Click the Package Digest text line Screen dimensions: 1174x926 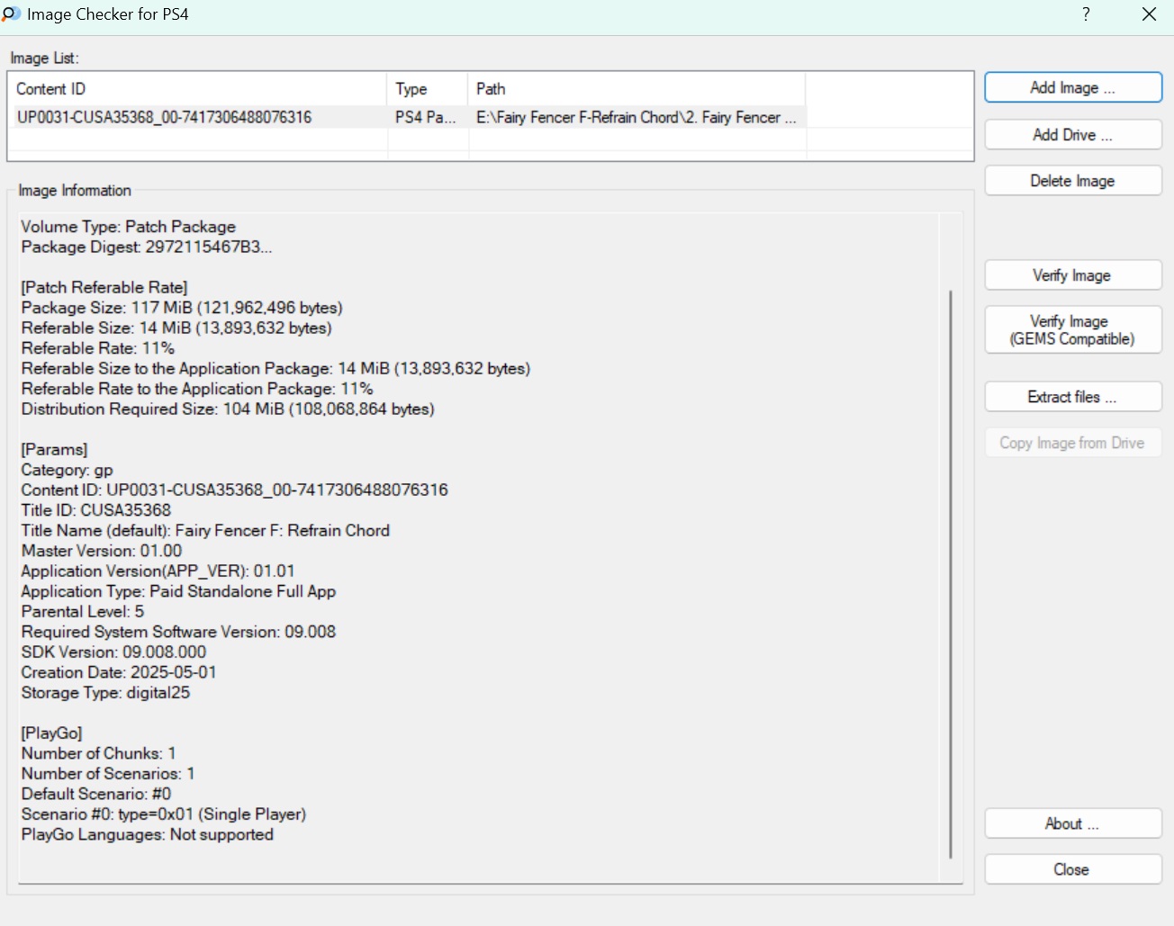tap(146, 247)
